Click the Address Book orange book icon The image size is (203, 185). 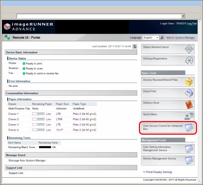(189, 105)
